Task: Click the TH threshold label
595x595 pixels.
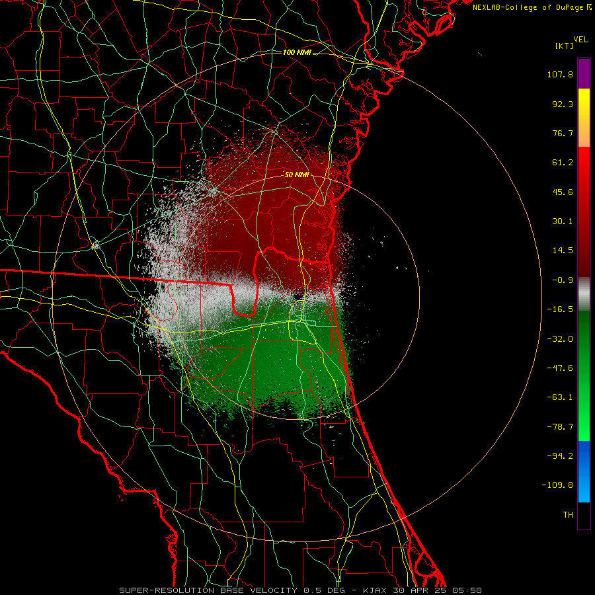Action: (x=568, y=515)
